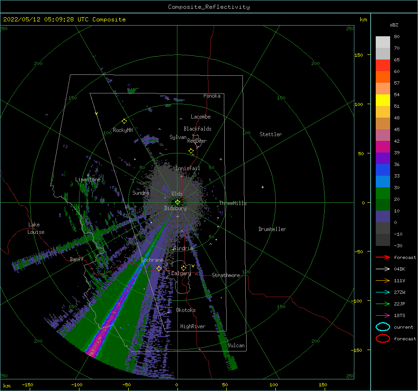
Task: Click the Sundre city label
Action: [141, 192]
